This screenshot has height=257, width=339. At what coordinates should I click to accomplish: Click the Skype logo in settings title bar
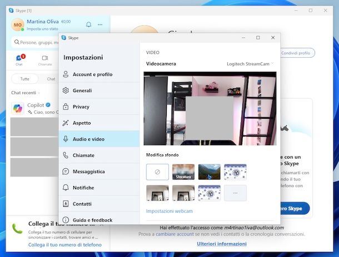pyautogui.click(x=64, y=38)
